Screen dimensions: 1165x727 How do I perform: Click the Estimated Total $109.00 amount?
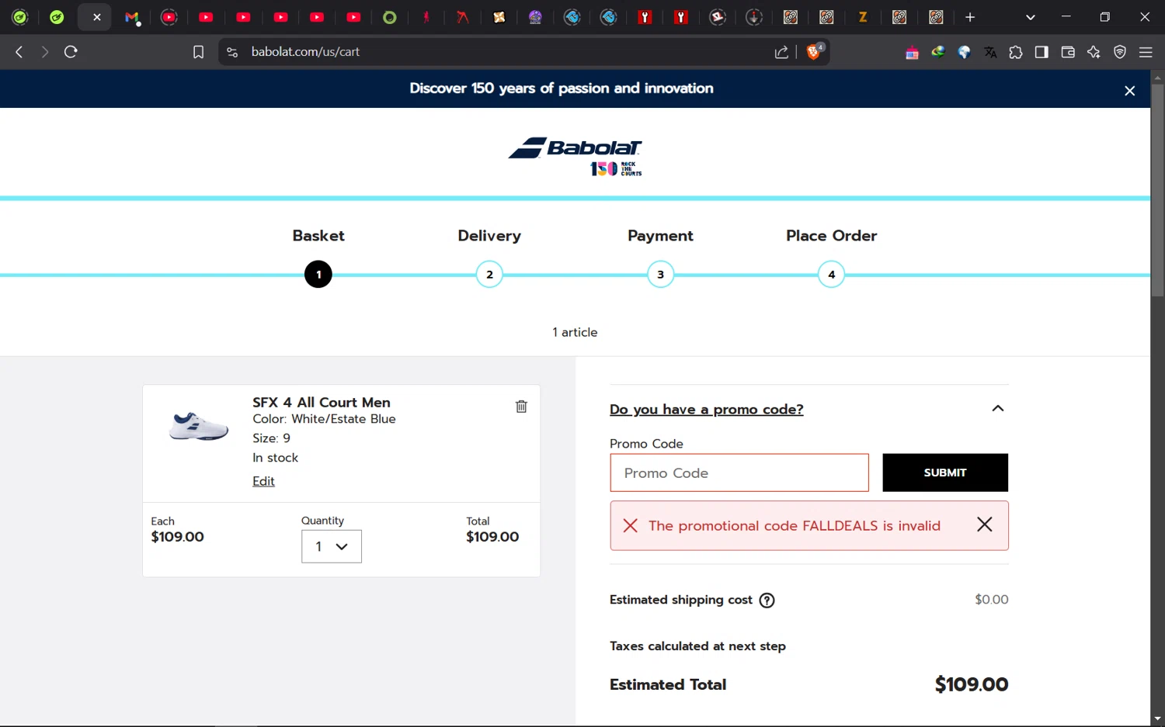pos(972,684)
